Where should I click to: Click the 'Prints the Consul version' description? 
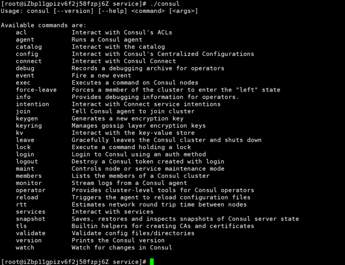click(x=118, y=241)
